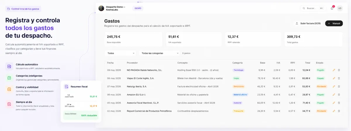Image resolution: width=351 pixels, height=131 pixels.
Task: Click the Resumen fiscal document icon
Action: point(66,86)
